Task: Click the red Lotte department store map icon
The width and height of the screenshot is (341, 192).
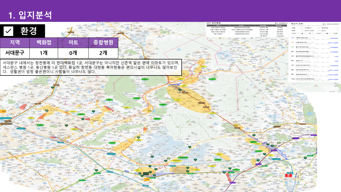Action: click(x=287, y=175)
